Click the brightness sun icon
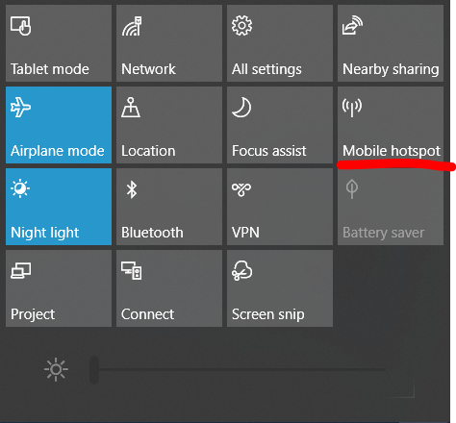456x423 pixels. pos(56,369)
